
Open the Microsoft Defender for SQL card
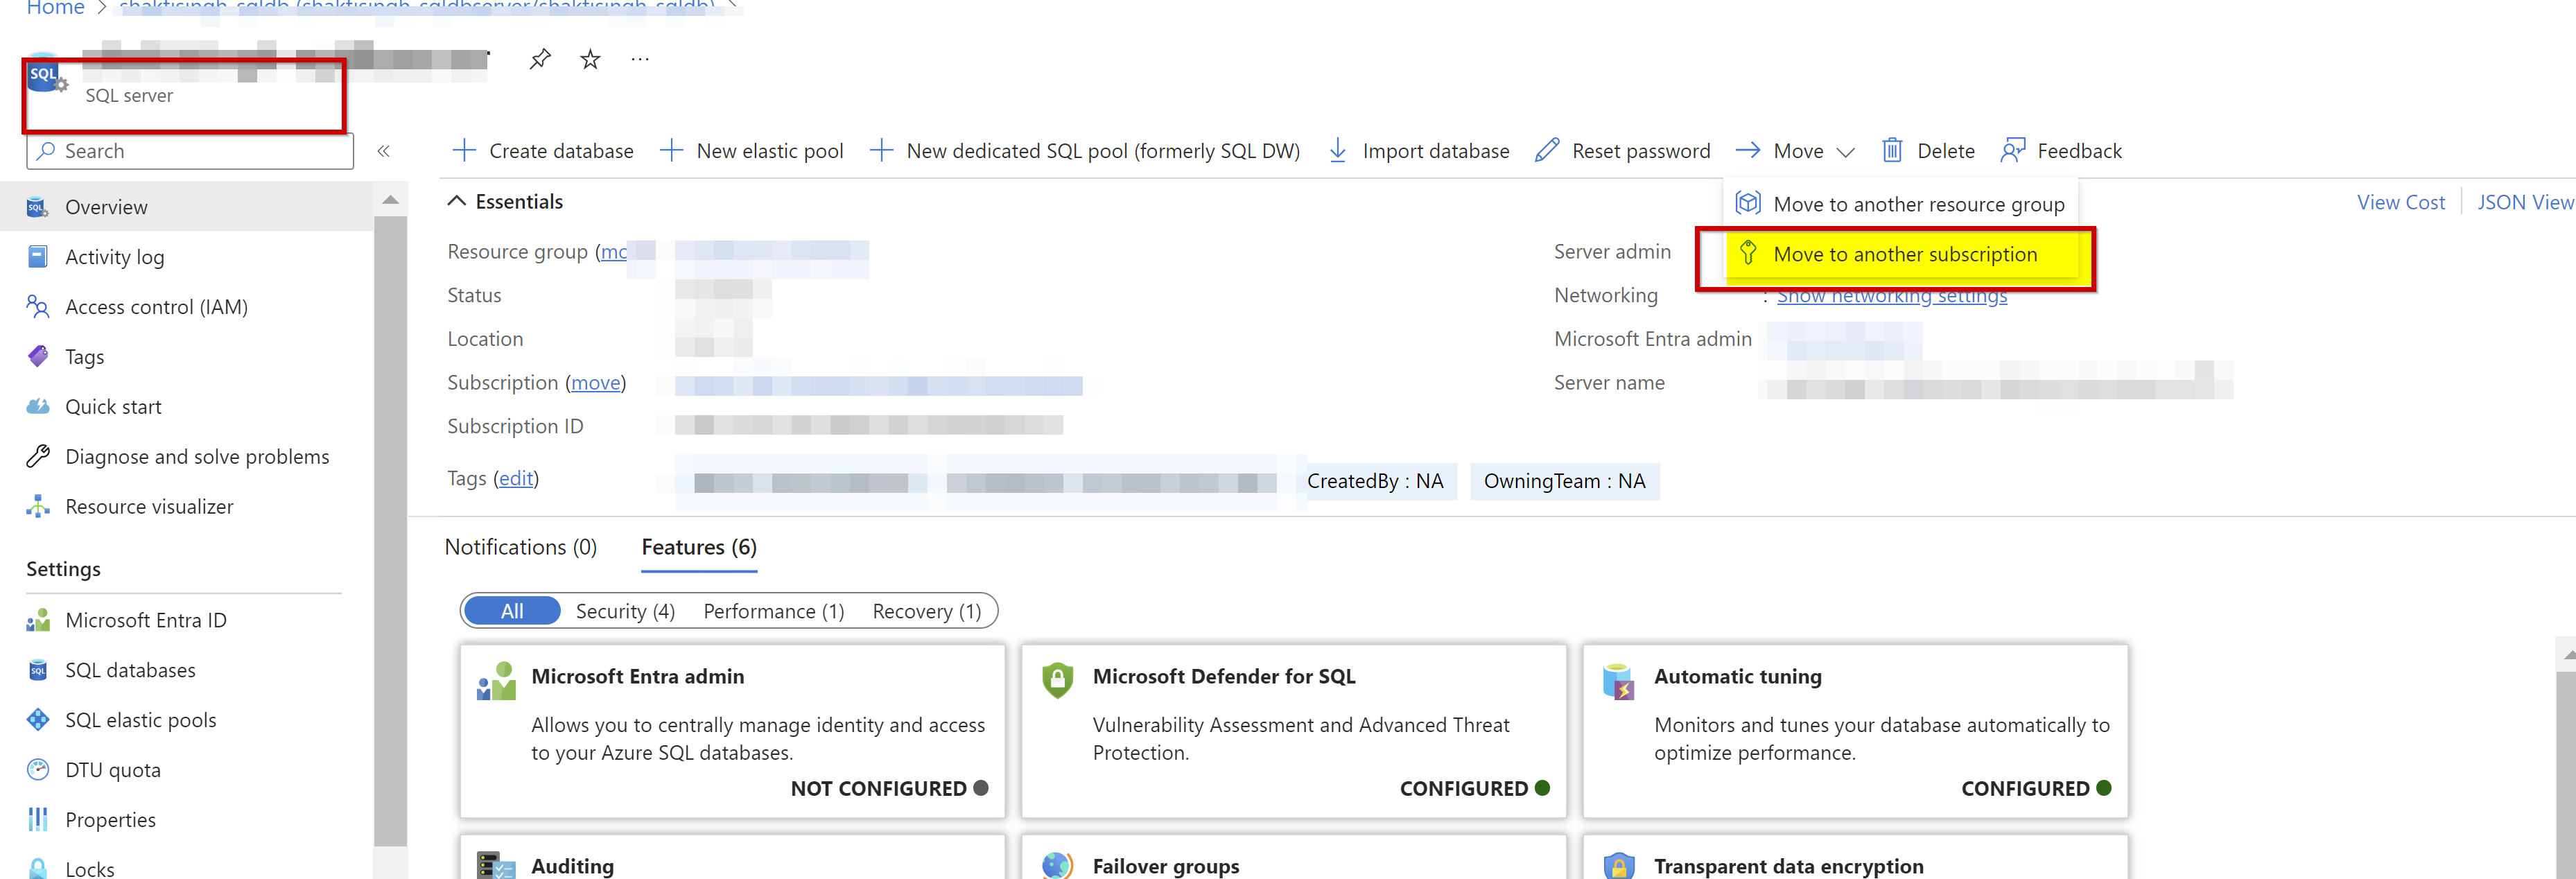[1294, 731]
